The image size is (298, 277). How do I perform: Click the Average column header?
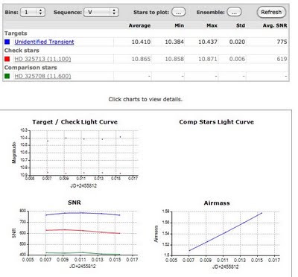click(x=139, y=25)
